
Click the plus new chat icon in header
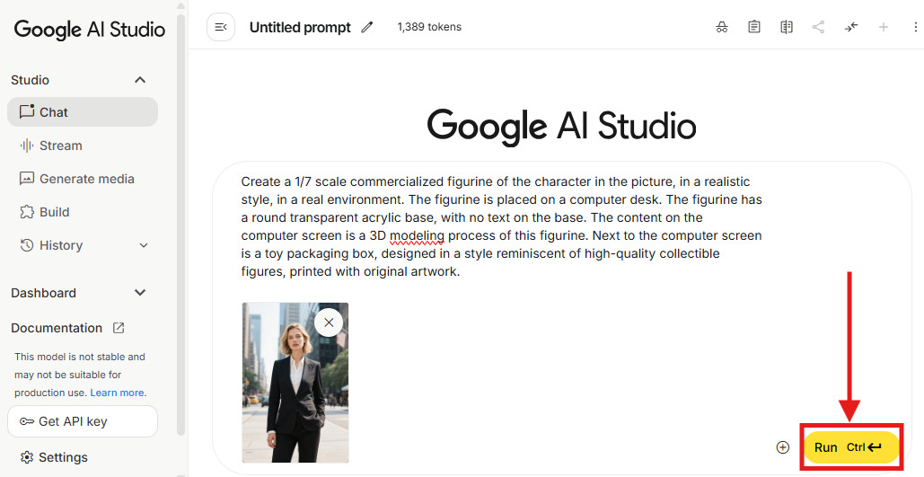[x=884, y=27]
